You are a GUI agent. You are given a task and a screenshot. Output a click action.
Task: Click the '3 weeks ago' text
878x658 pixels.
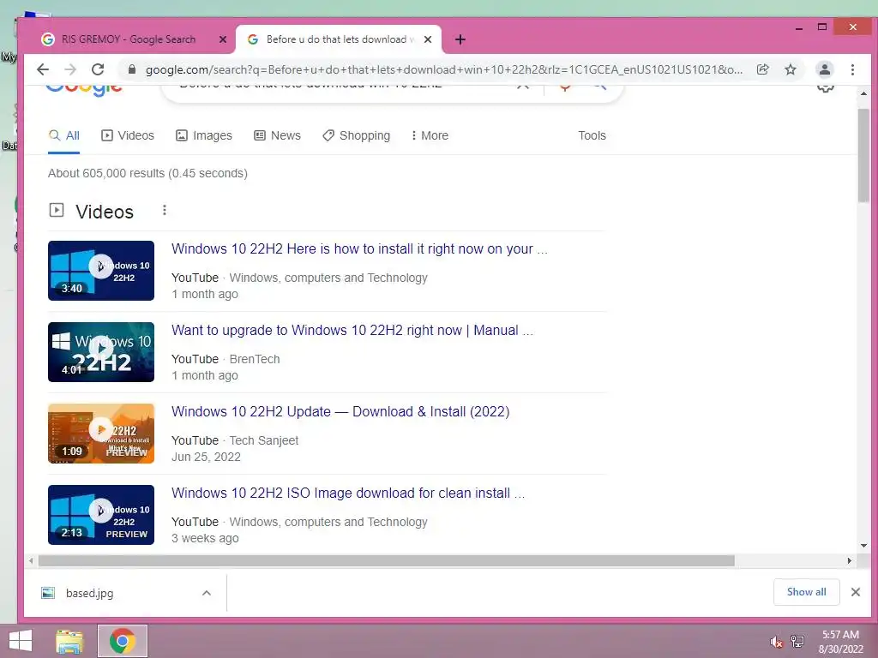(205, 538)
